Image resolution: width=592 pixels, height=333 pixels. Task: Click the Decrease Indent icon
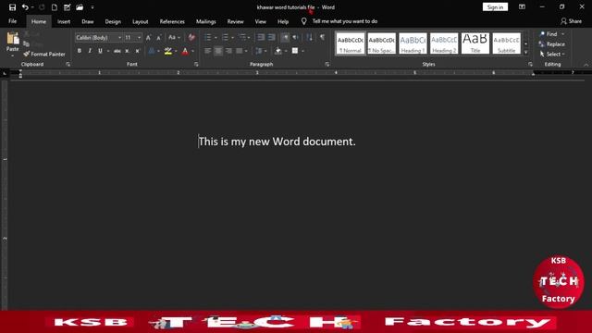click(261, 37)
